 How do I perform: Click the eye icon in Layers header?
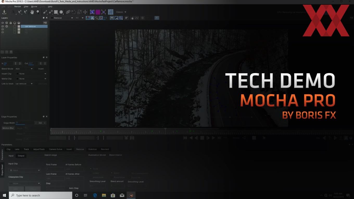[3, 23]
